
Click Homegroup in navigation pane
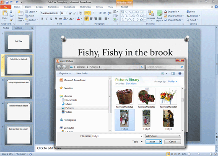tap(70, 120)
